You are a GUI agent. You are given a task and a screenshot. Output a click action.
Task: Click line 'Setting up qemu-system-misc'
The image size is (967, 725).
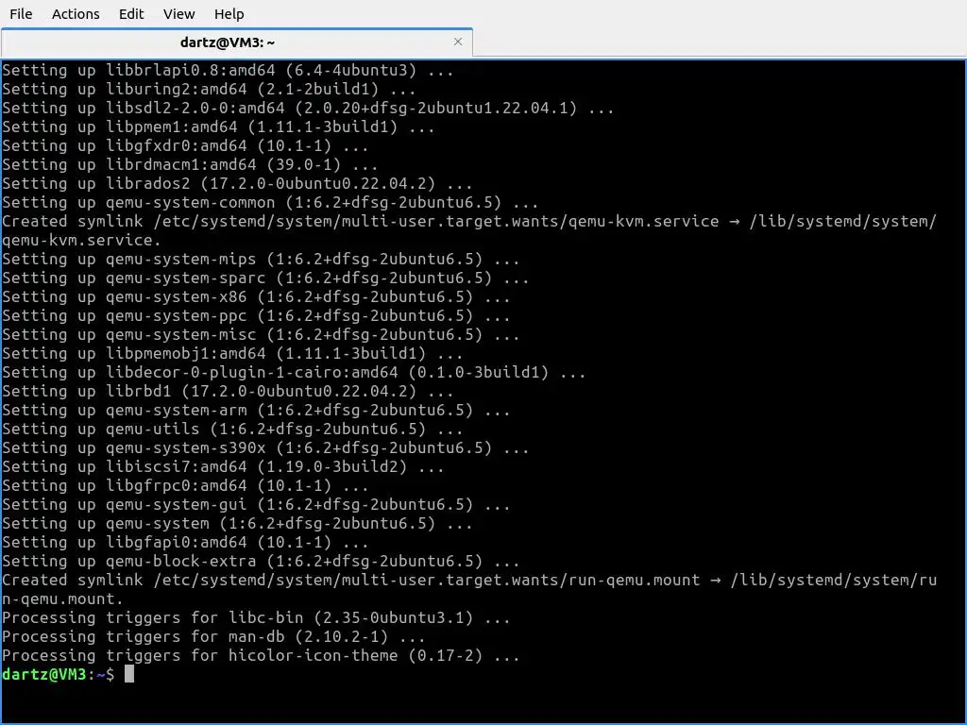[x=261, y=334]
